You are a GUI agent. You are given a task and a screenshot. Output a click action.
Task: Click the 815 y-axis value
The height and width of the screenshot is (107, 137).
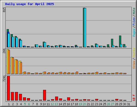[x=4, y=10]
